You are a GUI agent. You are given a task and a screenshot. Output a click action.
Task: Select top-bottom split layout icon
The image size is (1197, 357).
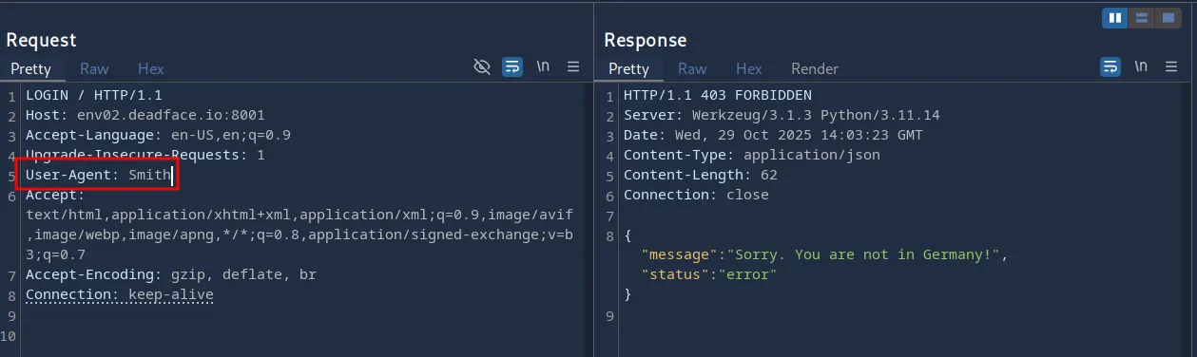pyautogui.click(x=1141, y=17)
